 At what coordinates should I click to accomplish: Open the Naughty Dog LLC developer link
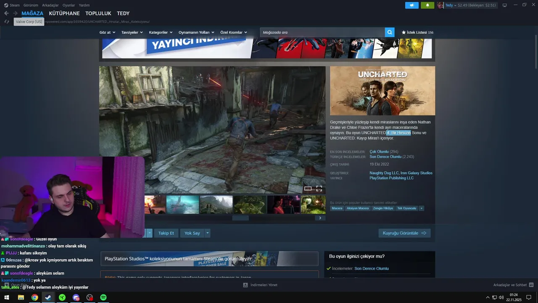click(x=384, y=173)
